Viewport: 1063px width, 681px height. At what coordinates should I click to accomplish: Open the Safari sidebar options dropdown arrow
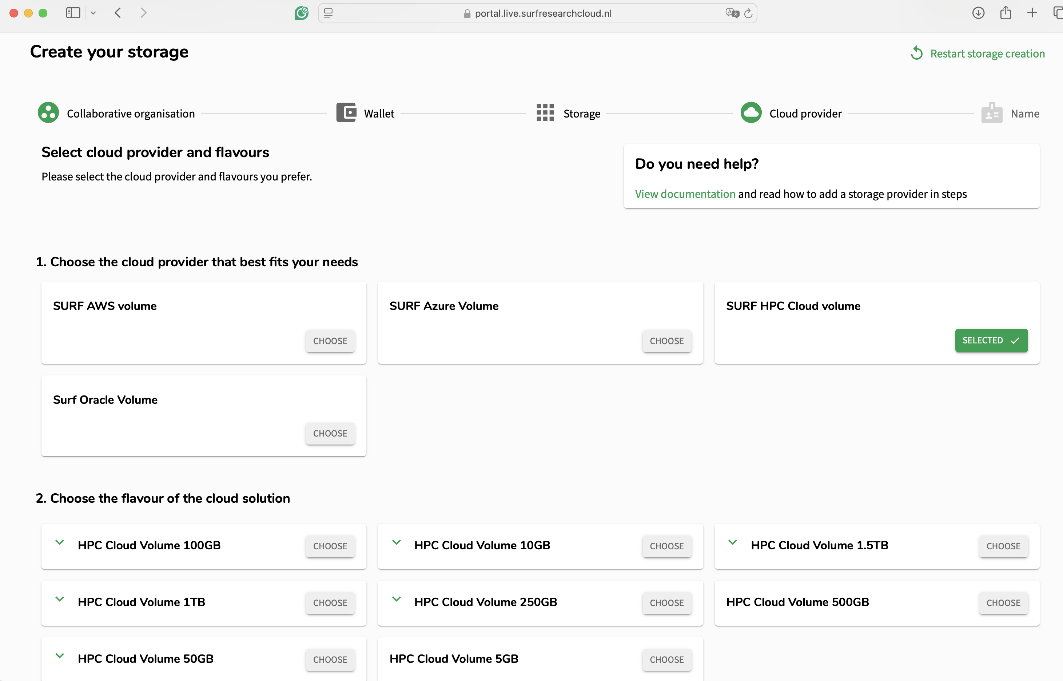click(93, 13)
